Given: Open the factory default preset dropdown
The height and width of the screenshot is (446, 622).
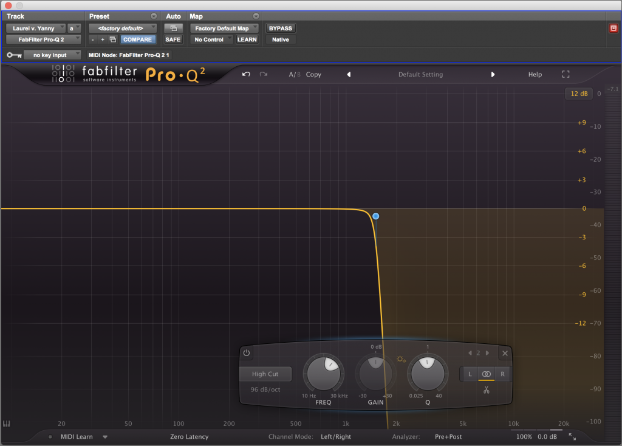Looking at the screenshot, I should (x=123, y=29).
